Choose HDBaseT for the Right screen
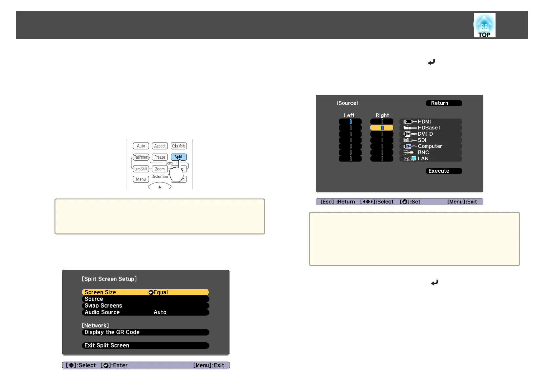The width and height of the screenshot is (553, 390). (382, 128)
